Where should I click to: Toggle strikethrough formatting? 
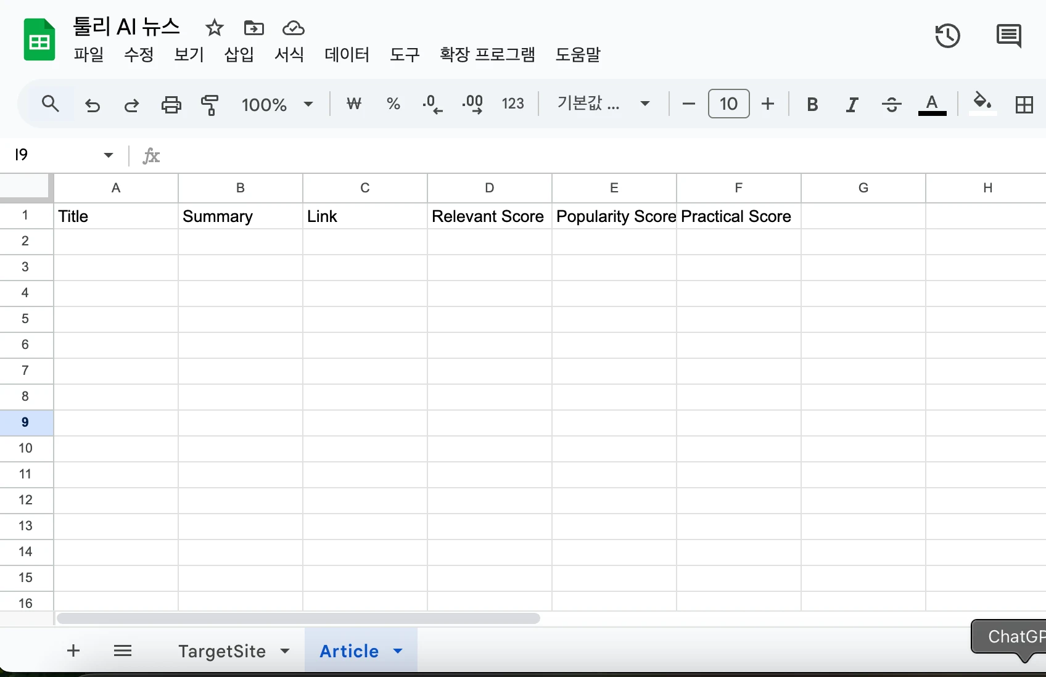(891, 105)
